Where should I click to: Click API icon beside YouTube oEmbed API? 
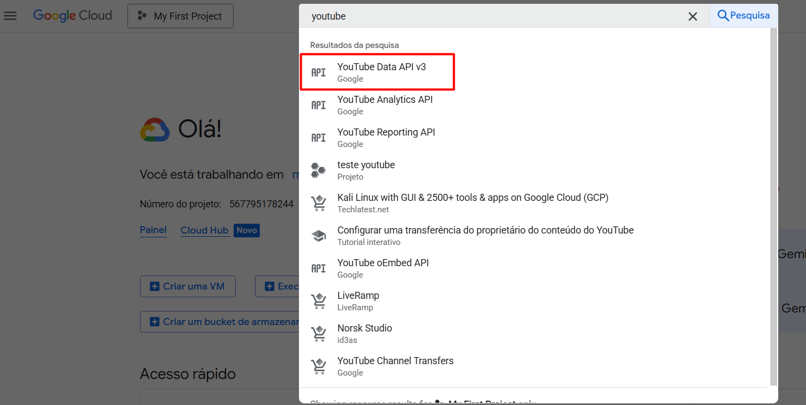tap(319, 268)
